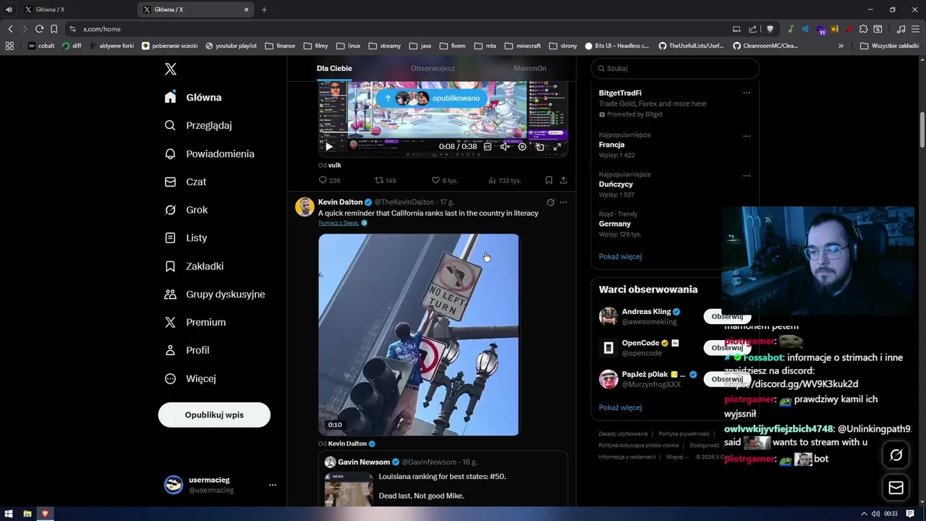The width and height of the screenshot is (926, 521).
Task: Click the Grok icon on Kevin Dalton's post
Action: coord(551,203)
